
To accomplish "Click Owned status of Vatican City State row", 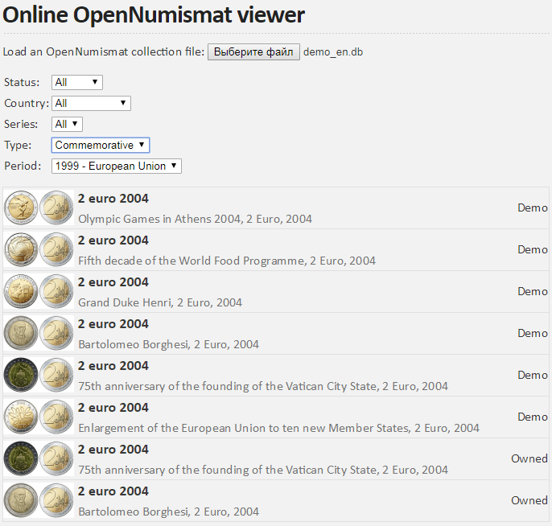I will [529, 458].
